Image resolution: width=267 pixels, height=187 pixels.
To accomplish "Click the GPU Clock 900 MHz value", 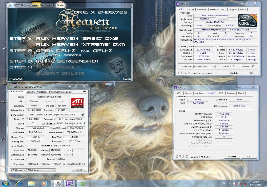I will point(32,150).
